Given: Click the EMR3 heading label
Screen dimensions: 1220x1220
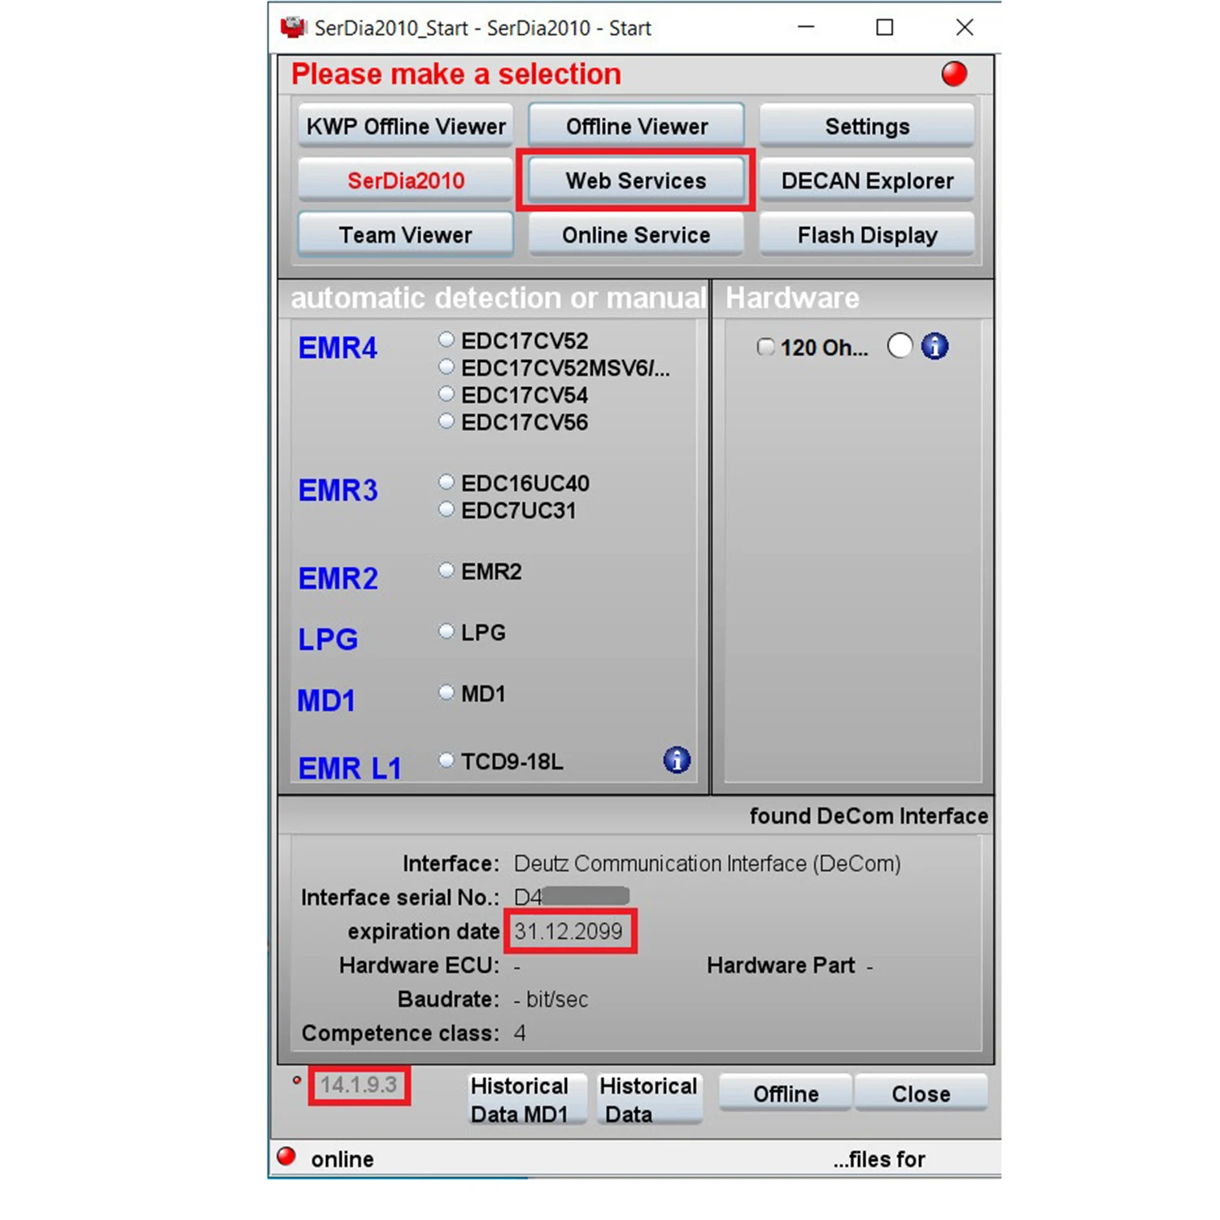Looking at the screenshot, I should coord(338,490).
